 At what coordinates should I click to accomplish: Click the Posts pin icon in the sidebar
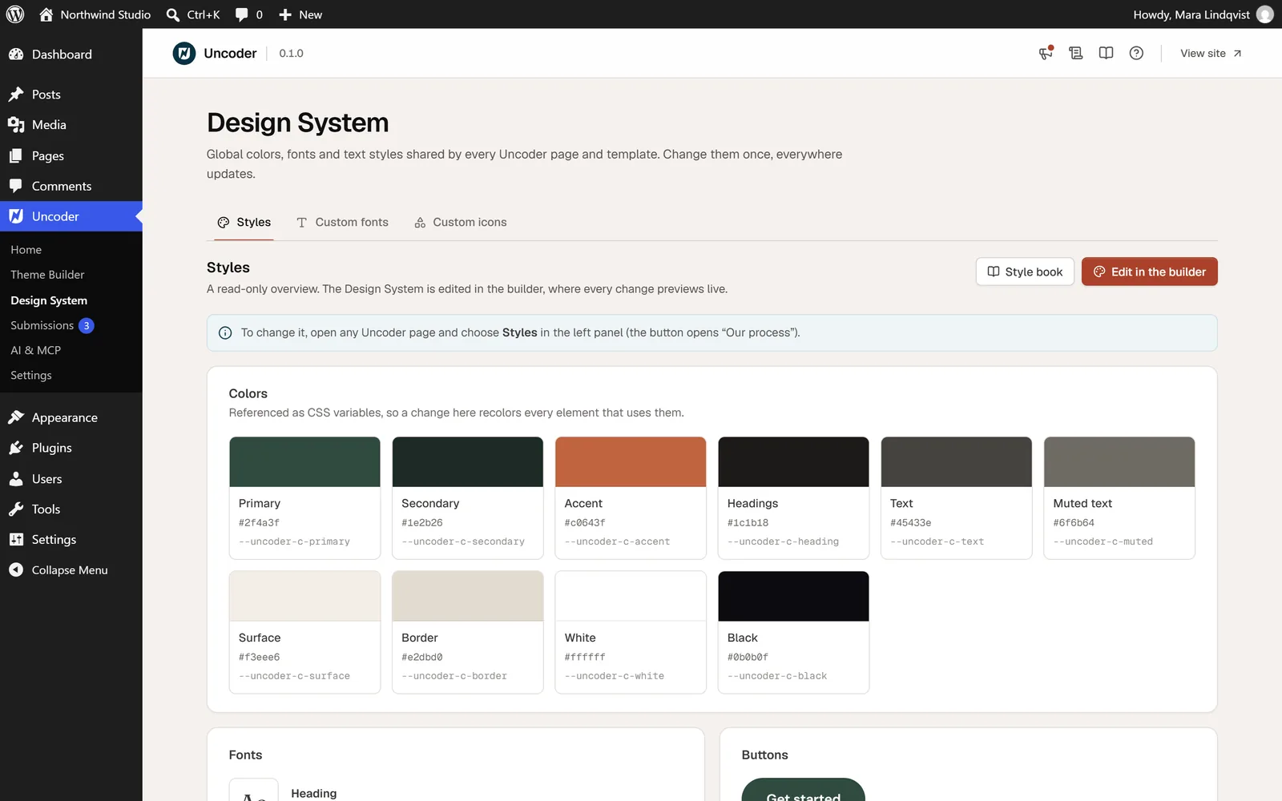click(x=16, y=95)
